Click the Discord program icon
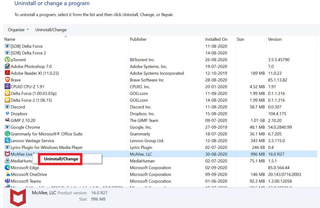Viewport: 320px width, 208px height. pos(8,107)
